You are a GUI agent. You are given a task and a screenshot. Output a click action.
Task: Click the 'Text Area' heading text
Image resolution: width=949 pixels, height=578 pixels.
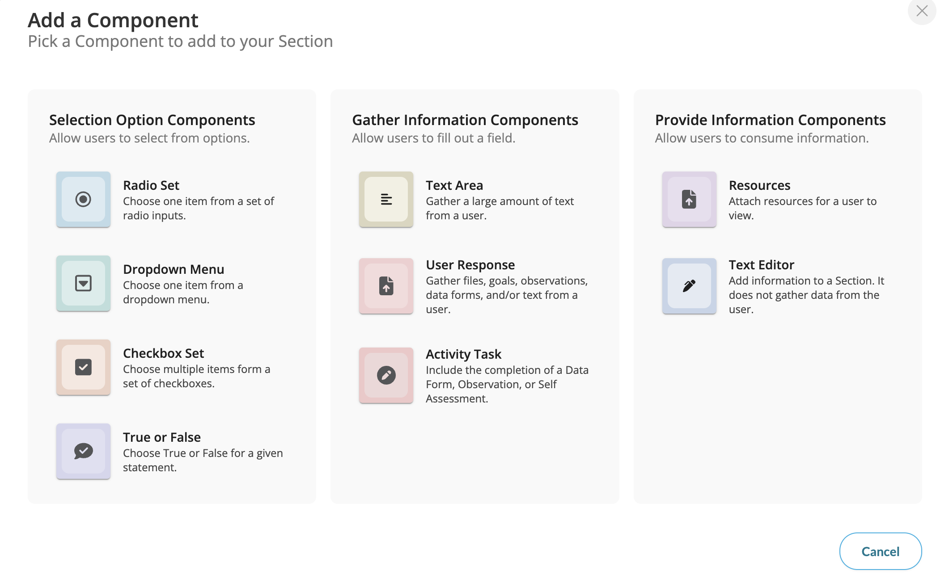click(x=454, y=185)
